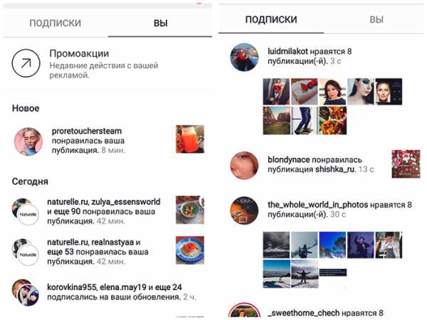Image resolution: width=427 pixels, height=320 pixels.
Task: Open the ВЫ tab on left screen
Action: [x=160, y=23]
